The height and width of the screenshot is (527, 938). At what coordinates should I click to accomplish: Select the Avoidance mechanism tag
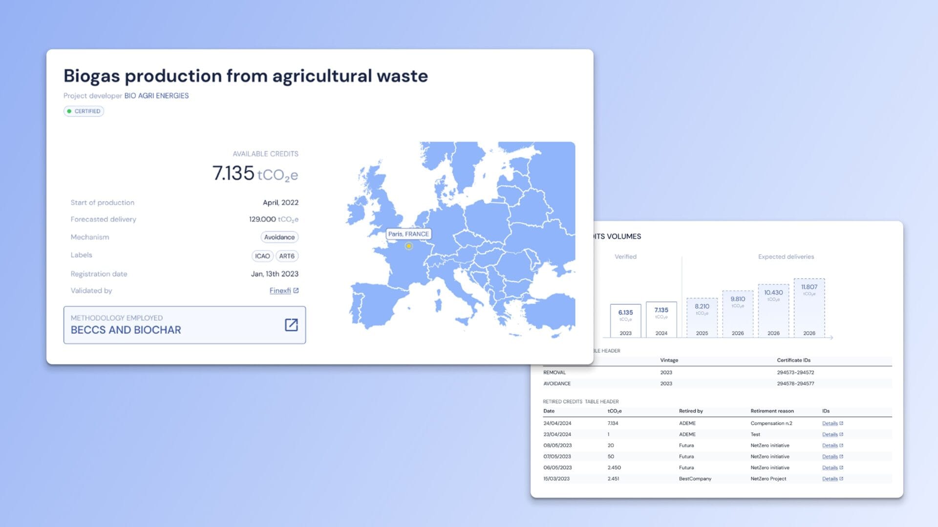pos(279,237)
